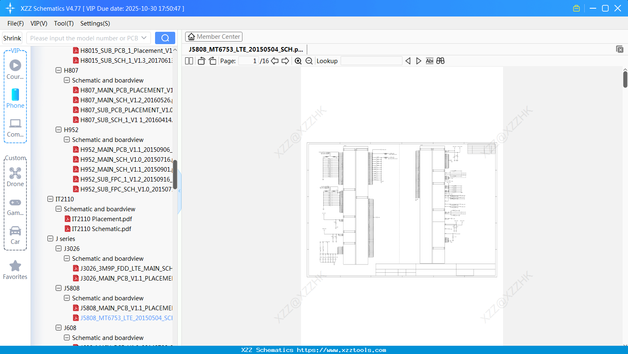The width and height of the screenshot is (628, 354).
Task: Open the Drone category in sidebar
Action: tap(15, 177)
